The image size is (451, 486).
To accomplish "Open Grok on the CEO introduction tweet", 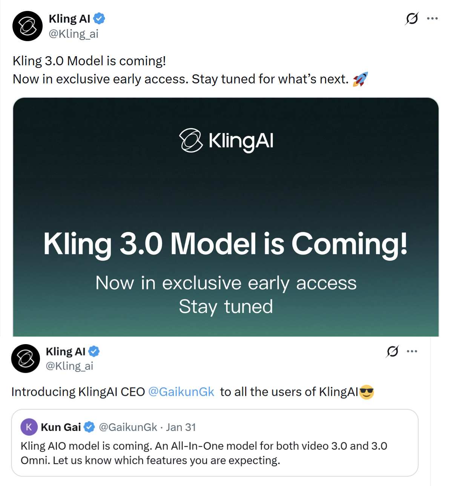I will (x=392, y=351).
